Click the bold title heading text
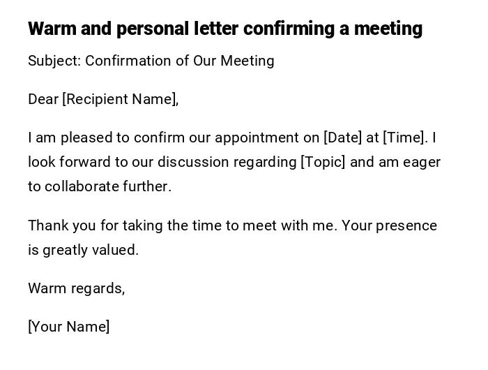 point(225,29)
